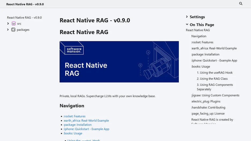Open :iphone: Quickstart - Example App list link
The height and width of the screenshot is (141, 251).
(86, 129)
